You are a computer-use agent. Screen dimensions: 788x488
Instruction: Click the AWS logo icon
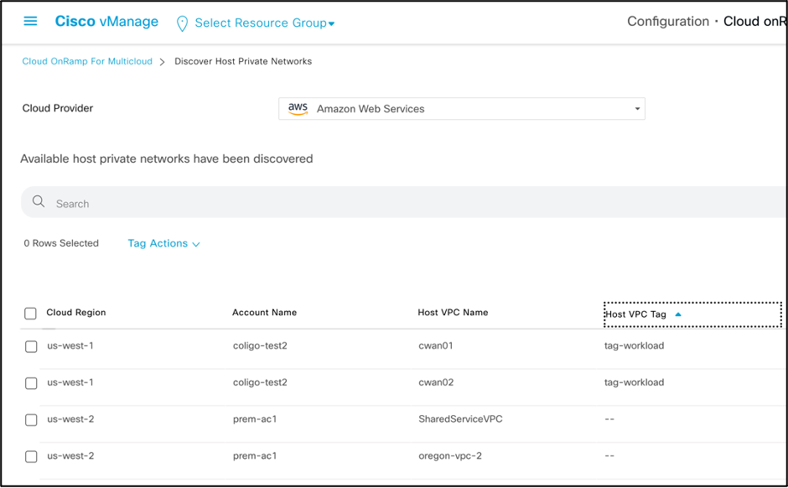(x=298, y=108)
